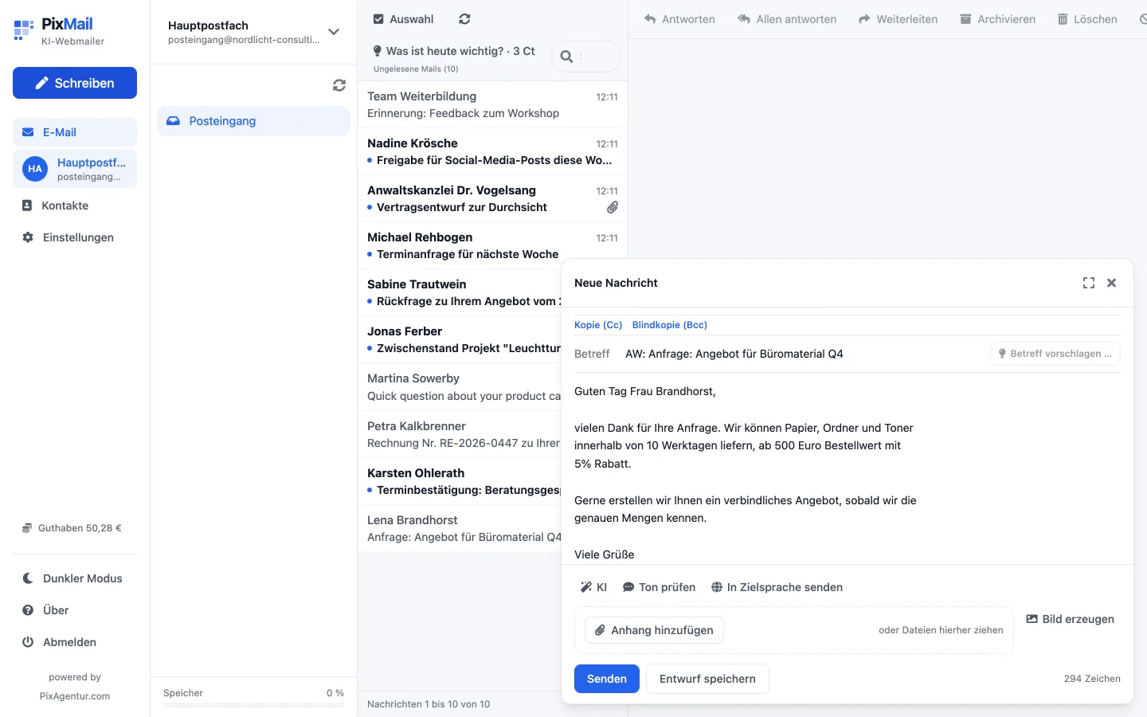Click the search field in message list
Viewport: 1147px width, 717px height.
tap(586, 57)
